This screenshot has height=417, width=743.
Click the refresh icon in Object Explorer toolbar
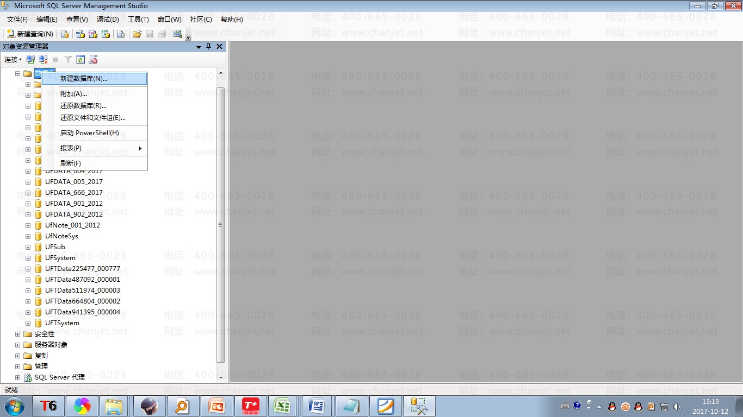point(81,60)
